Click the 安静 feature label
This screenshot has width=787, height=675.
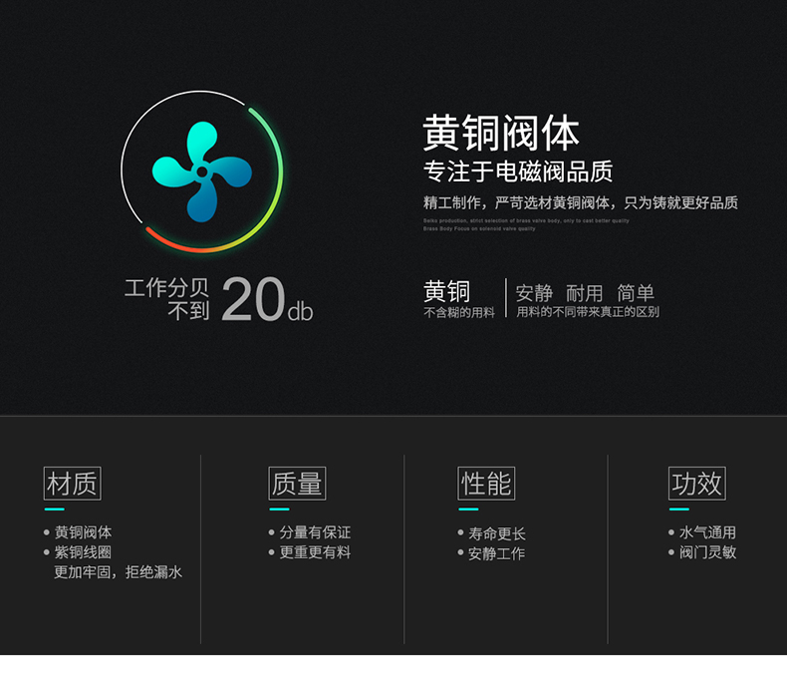(x=534, y=293)
